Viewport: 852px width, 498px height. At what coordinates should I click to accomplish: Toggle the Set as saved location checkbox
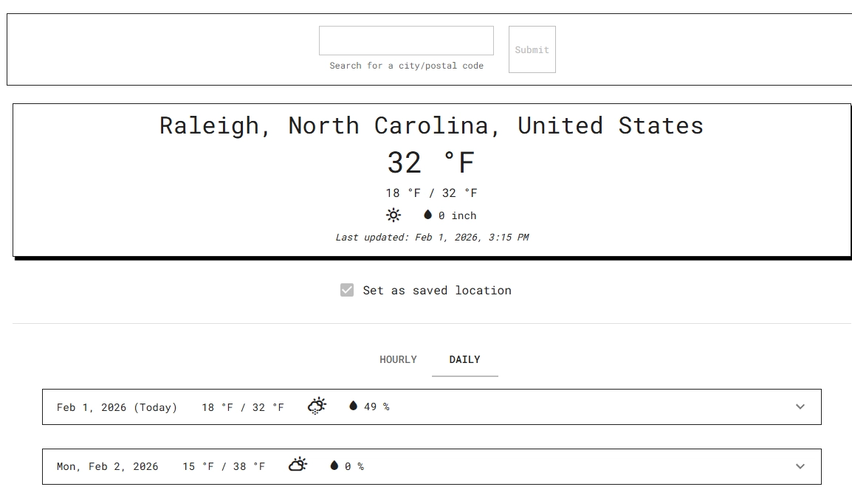pyautogui.click(x=347, y=290)
